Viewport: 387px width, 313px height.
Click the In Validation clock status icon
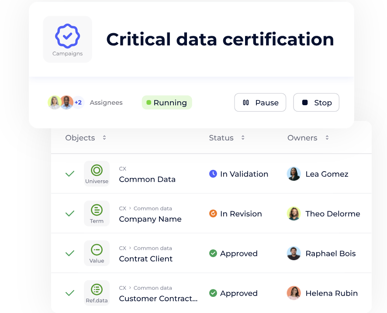tap(213, 174)
